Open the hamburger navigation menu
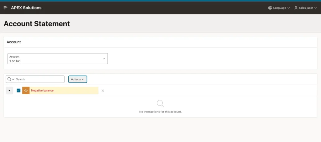The width and height of the screenshot is (321, 142). [6, 8]
